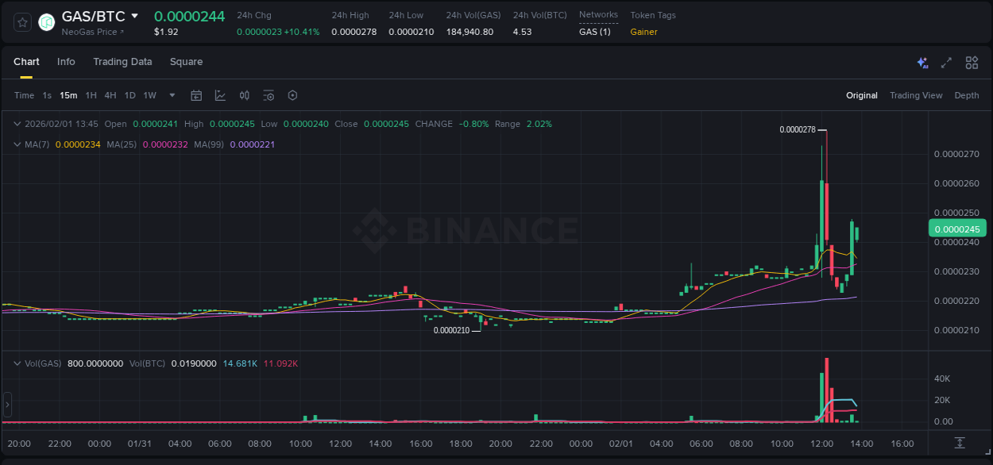Open the extra timeframe dropdown arrow
The height and width of the screenshot is (465, 993).
[172, 94]
